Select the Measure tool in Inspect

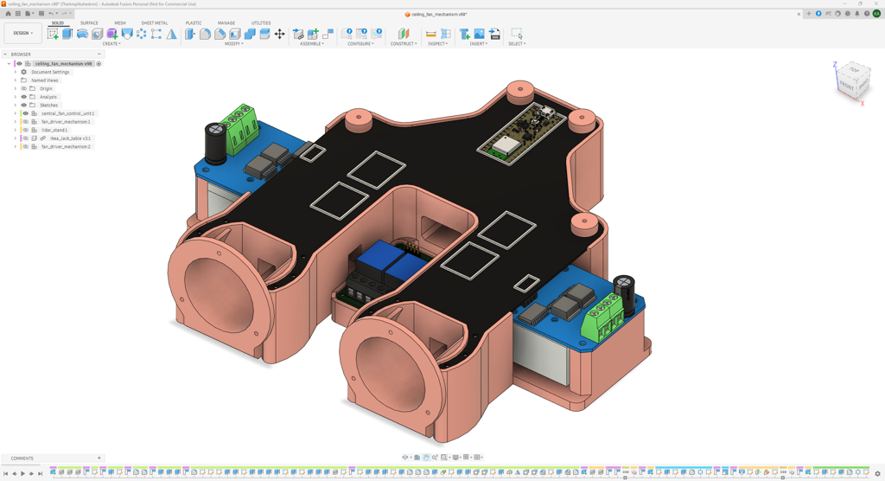(x=430, y=34)
